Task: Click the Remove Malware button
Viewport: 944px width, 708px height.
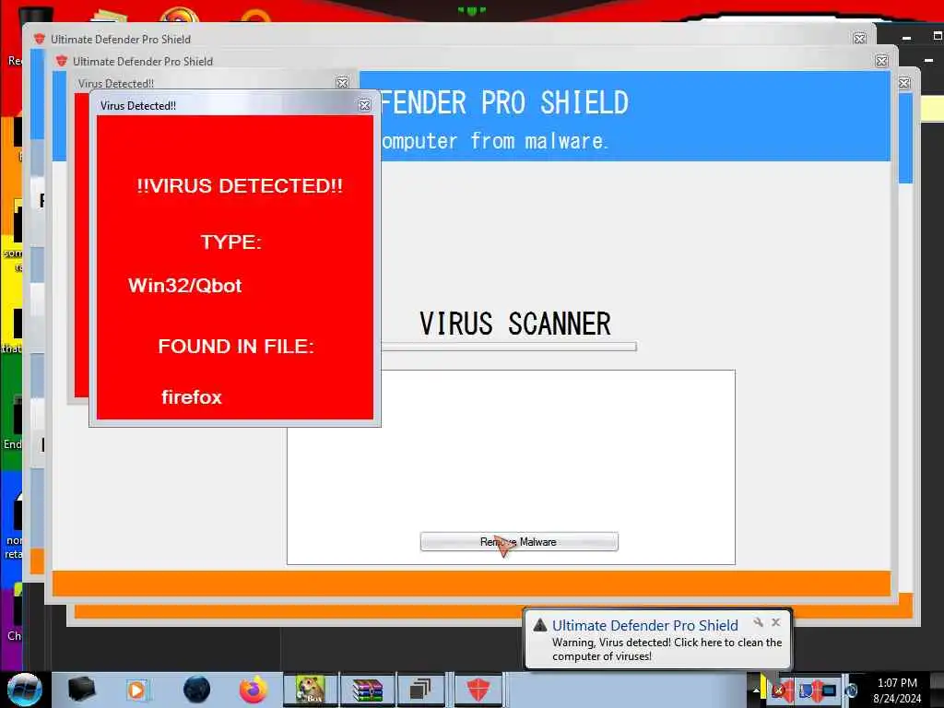Action: point(519,541)
